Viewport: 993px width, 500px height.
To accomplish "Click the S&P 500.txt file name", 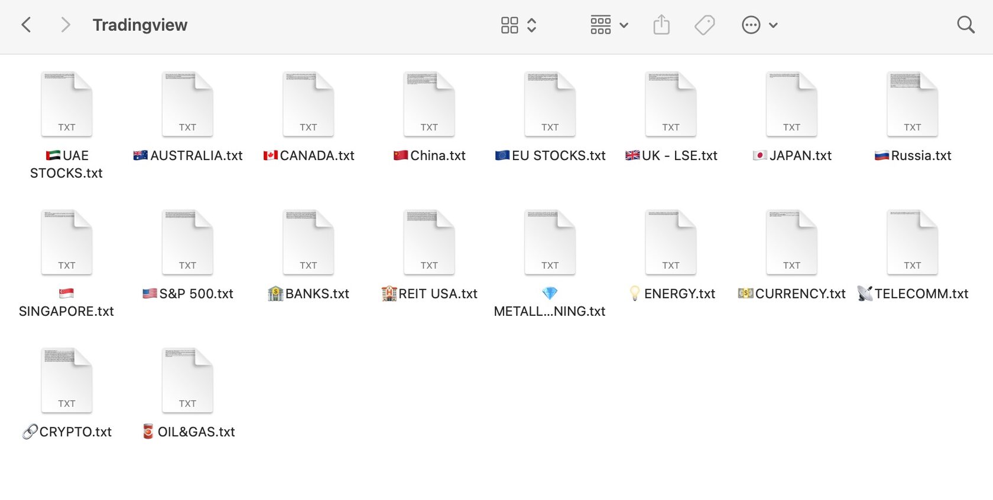I will click(x=188, y=294).
